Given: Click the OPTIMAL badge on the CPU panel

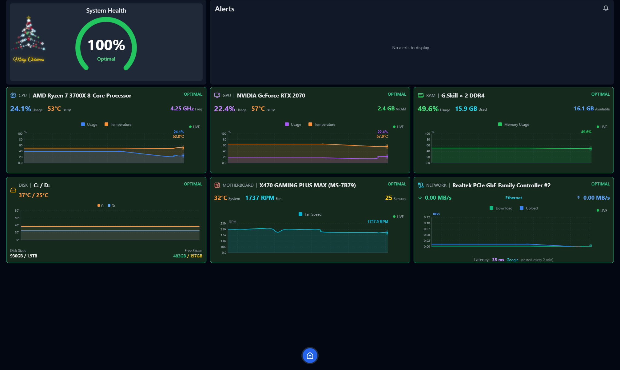Looking at the screenshot, I should [x=193, y=94].
